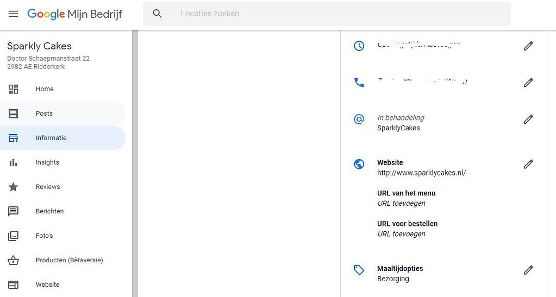Click the Maaltijdopties tag icon
The image size is (556, 297).
coord(359,270)
